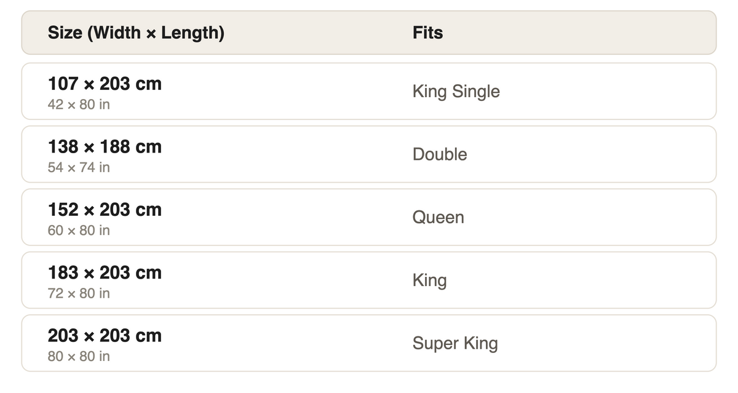Click the 80 × 80 in measurement

[x=79, y=357]
